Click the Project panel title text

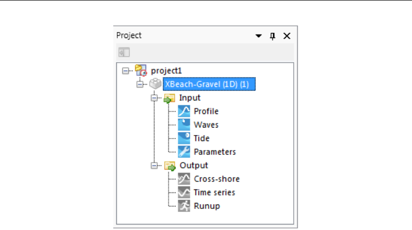click(x=129, y=35)
